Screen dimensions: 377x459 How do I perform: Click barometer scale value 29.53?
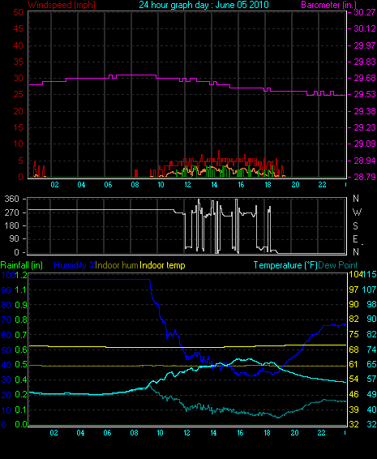coord(365,95)
